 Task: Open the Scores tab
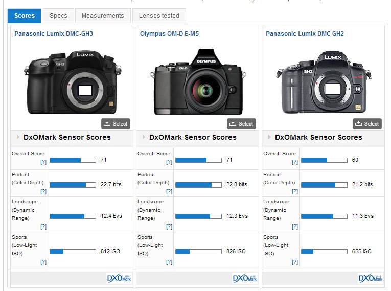click(x=25, y=16)
